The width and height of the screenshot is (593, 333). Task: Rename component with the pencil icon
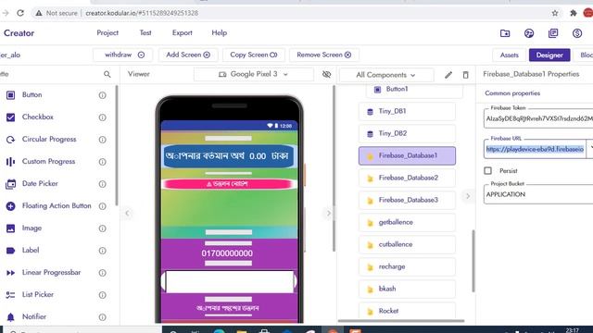448,75
